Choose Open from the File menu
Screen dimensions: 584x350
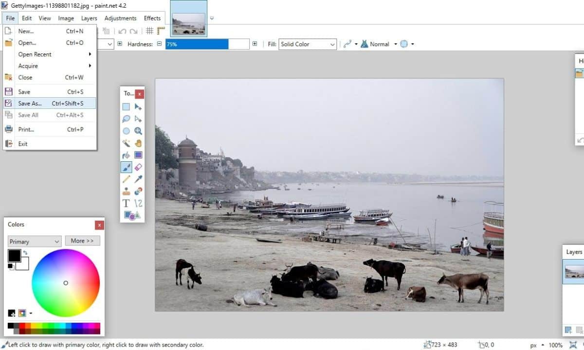pyautogui.click(x=50, y=43)
